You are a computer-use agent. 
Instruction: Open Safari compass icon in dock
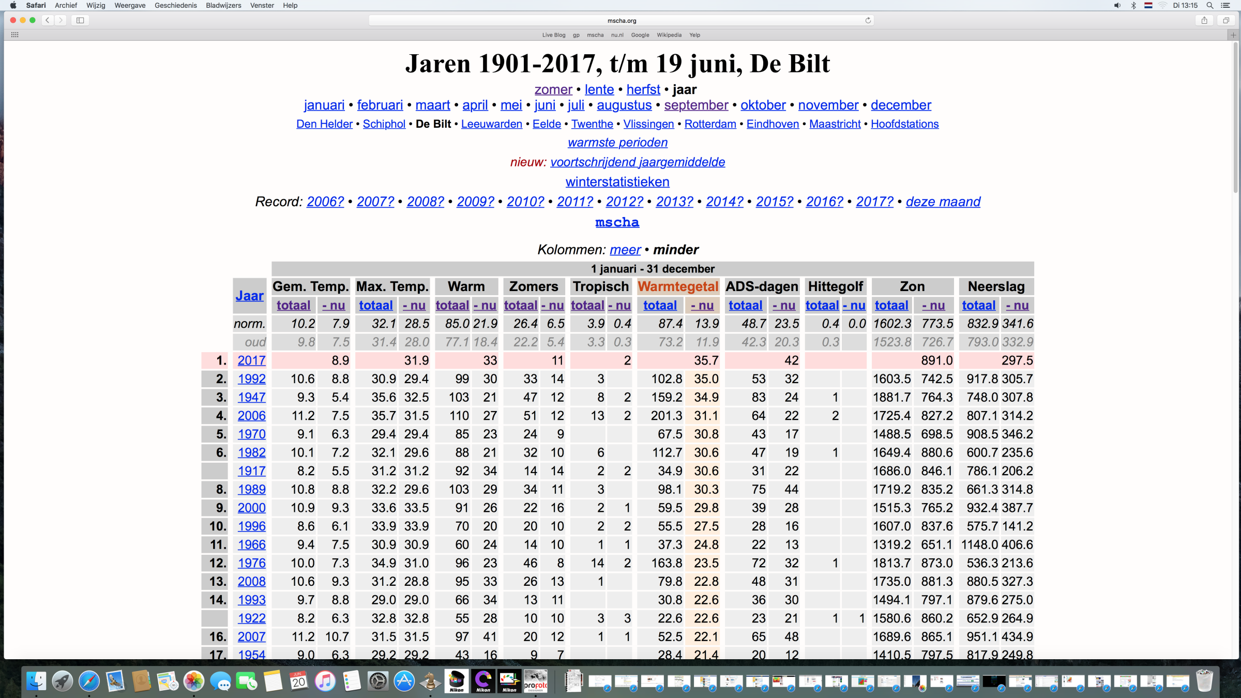(x=89, y=681)
